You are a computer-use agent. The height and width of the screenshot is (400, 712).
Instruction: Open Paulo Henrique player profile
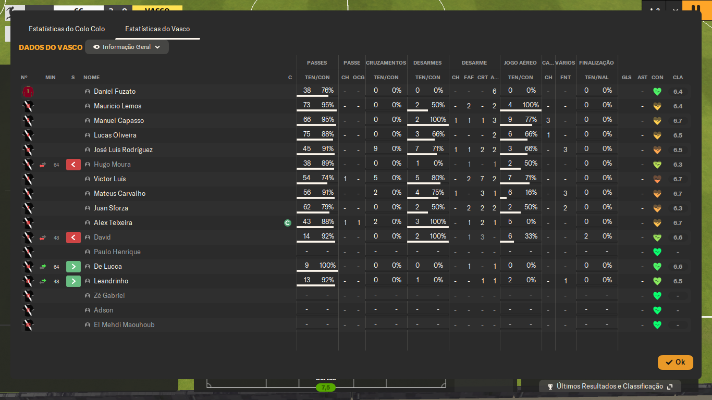pos(117,252)
